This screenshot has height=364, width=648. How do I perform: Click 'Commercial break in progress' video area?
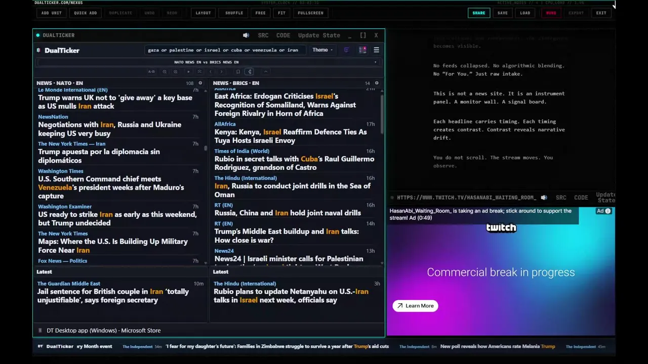(x=501, y=272)
